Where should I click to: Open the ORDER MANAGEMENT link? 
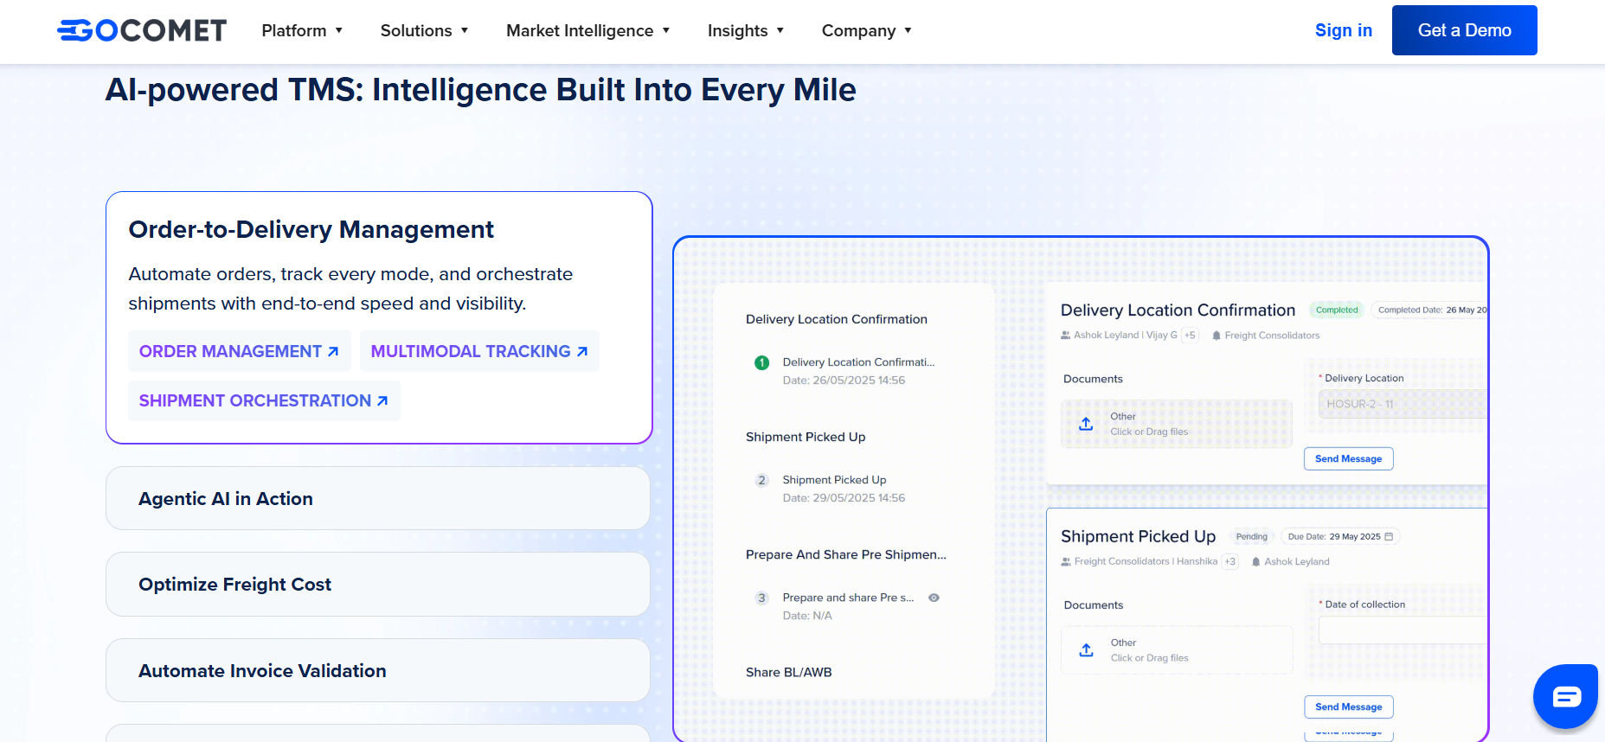240,351
